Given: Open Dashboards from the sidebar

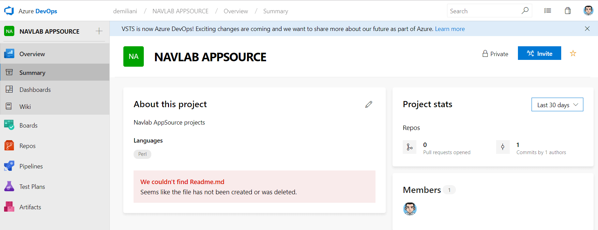Looking at the screenshot, I should pyautogui.click(x=55, y=89).
